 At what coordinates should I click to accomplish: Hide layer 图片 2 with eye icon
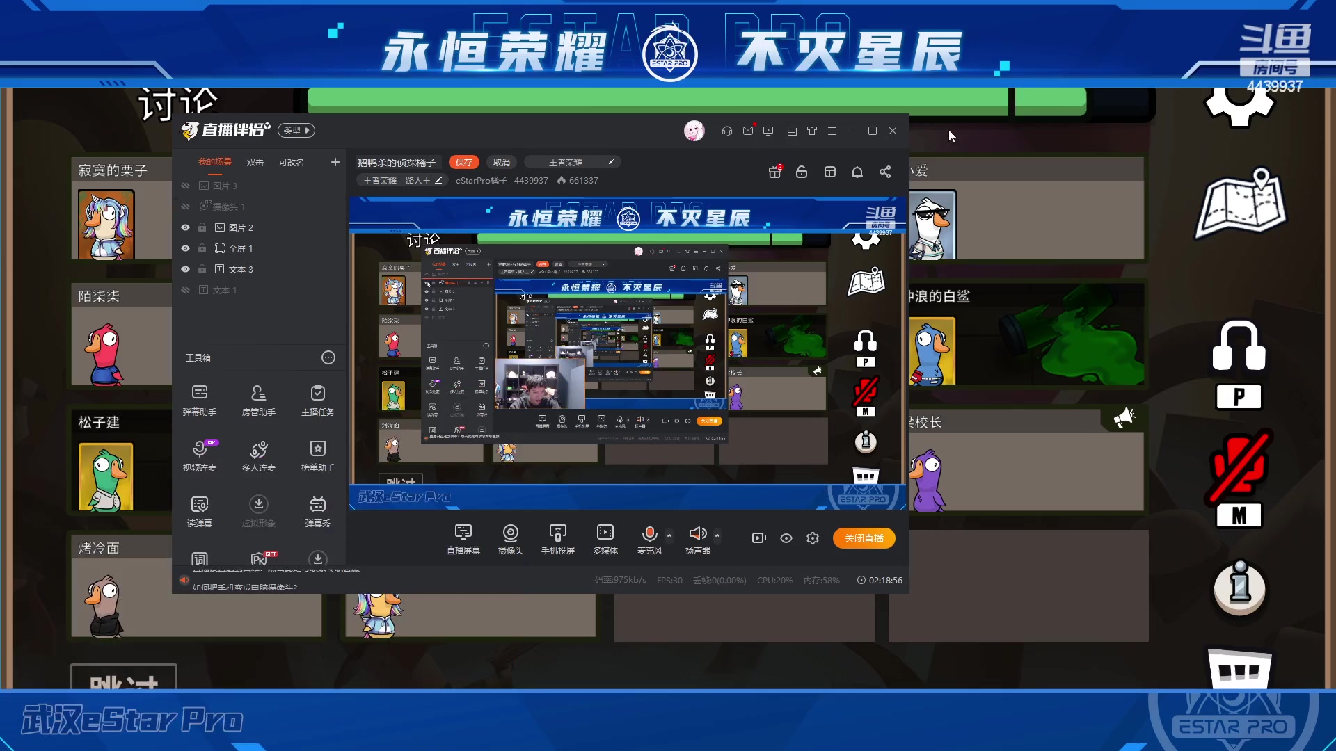[185, 227]
